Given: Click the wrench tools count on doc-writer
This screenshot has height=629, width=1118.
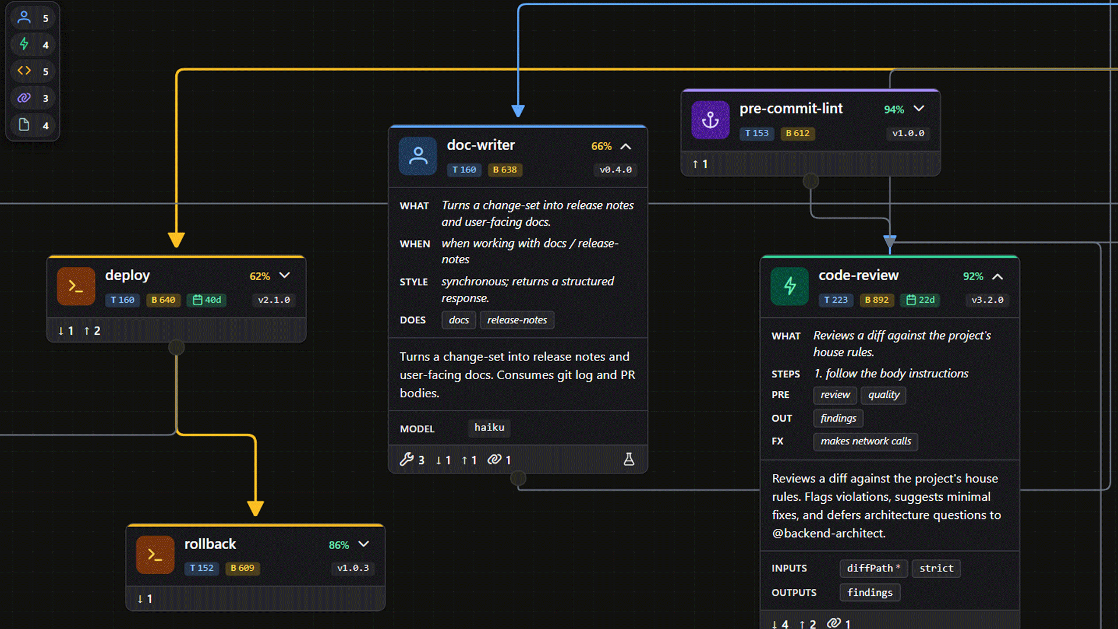Looking at the screenshot, I should pyautogui.click(x=412, y=460).
